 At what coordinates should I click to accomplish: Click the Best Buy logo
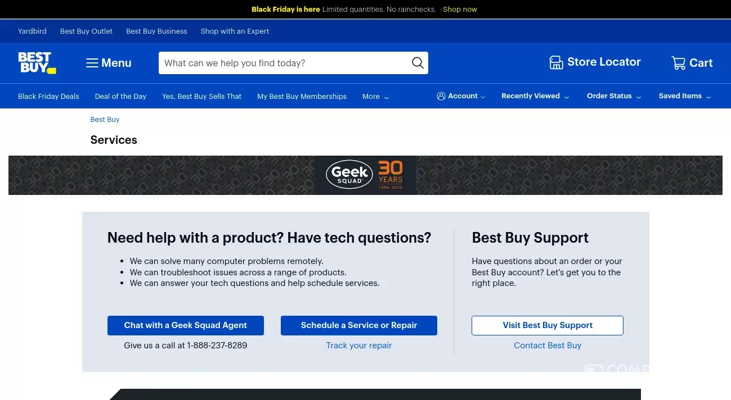click(37, 63)
